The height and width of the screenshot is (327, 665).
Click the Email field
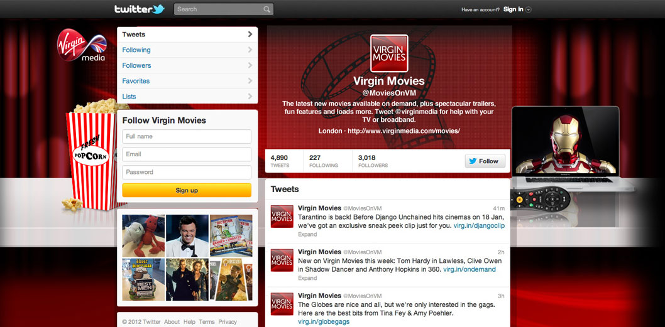click(x=187, y=154)
